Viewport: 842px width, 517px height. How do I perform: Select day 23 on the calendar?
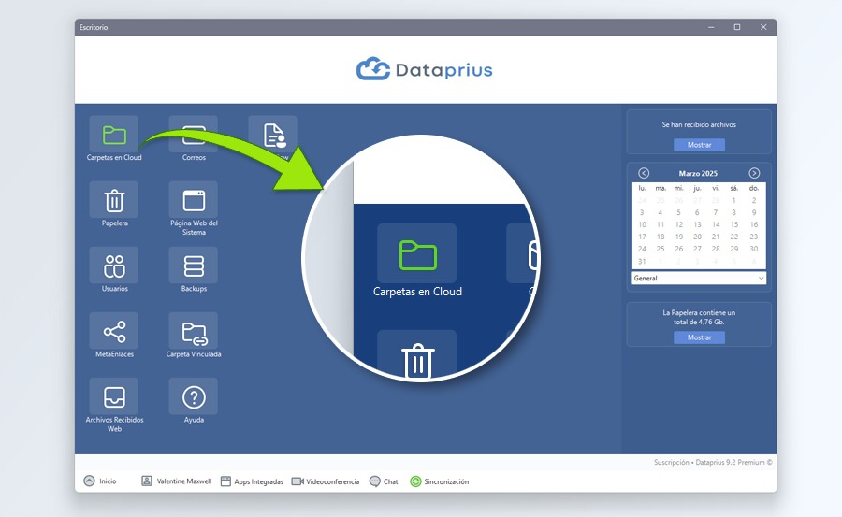pyautogui.click(x=754, y=237)
